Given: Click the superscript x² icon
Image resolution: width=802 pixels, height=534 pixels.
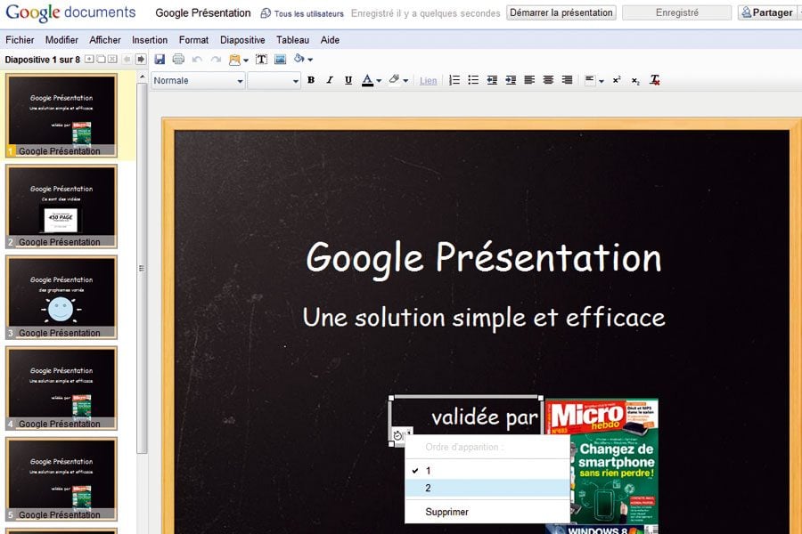Looking at the screenshot, I should click(617, 80).
